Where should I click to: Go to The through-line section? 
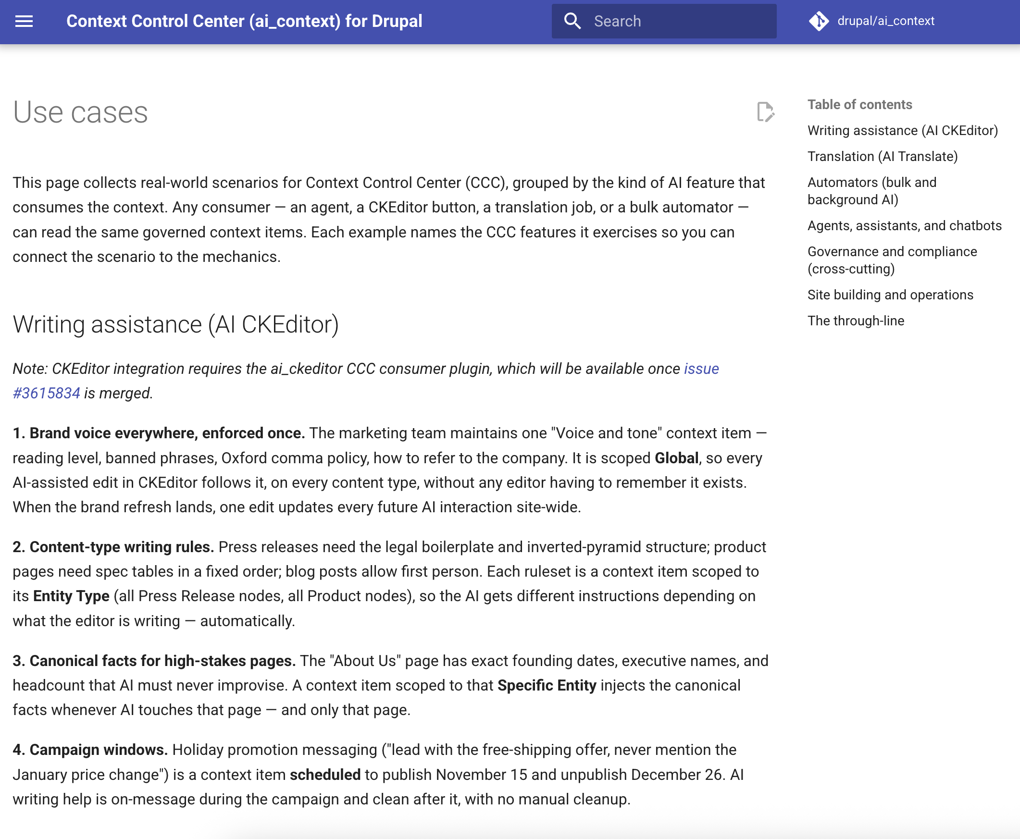pos(856,321)
